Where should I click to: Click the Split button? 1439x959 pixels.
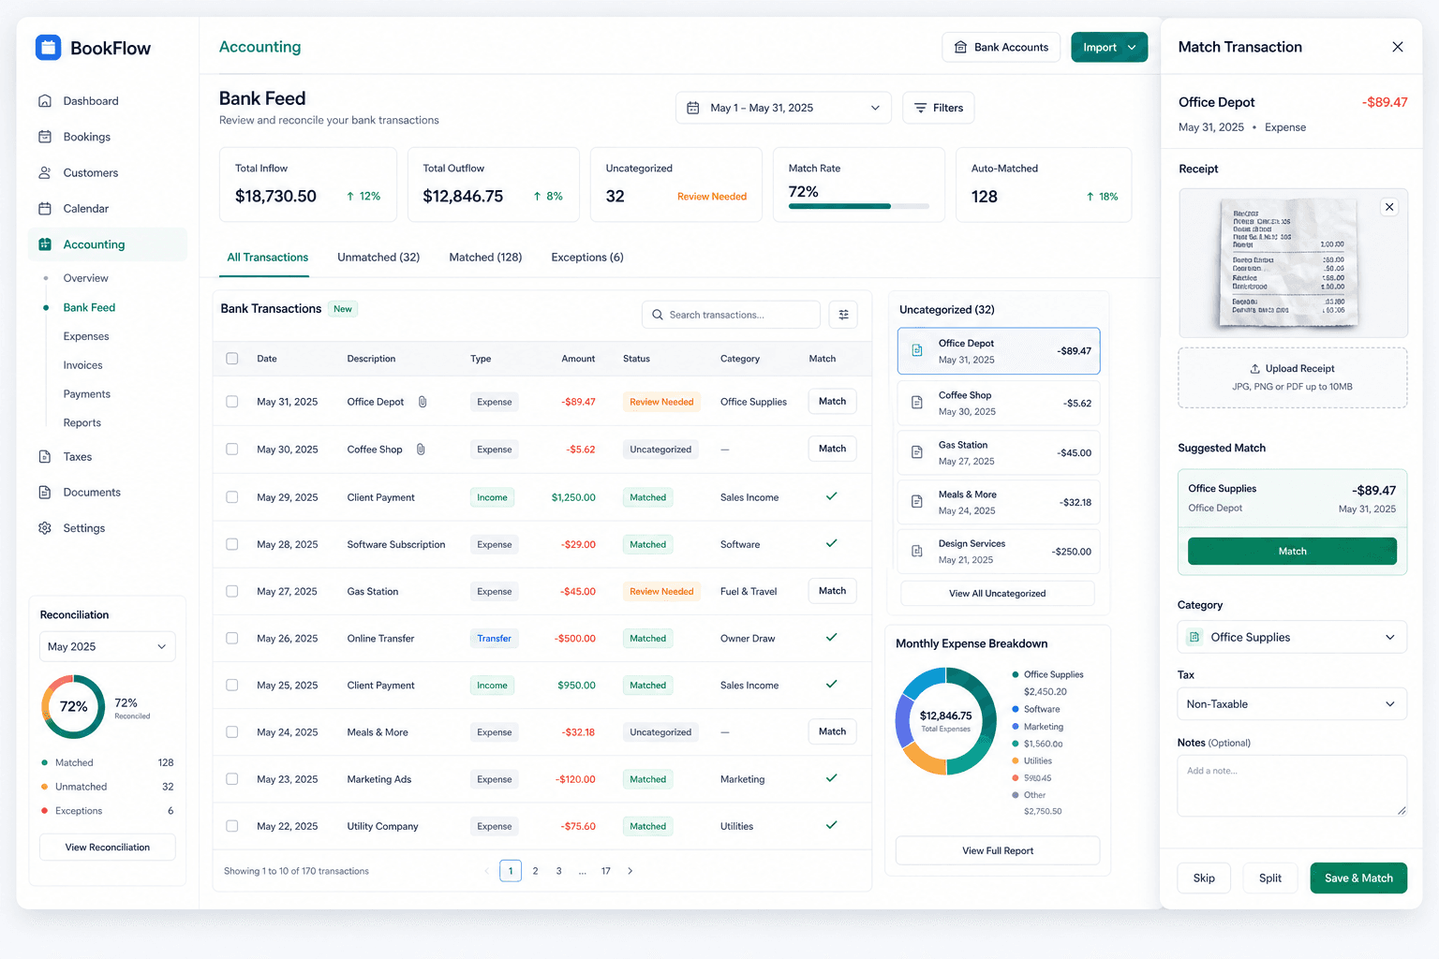pos(1270,878)
